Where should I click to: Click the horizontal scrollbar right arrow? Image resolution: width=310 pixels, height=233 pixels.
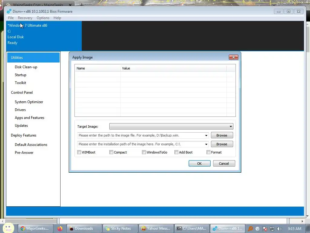pos(302,221)
